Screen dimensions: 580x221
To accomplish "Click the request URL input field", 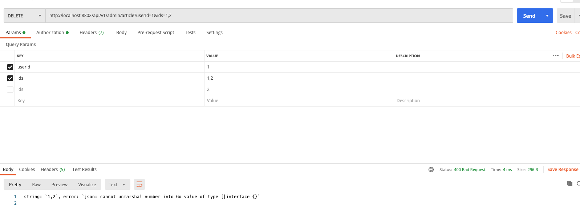I will pos(279,16).
